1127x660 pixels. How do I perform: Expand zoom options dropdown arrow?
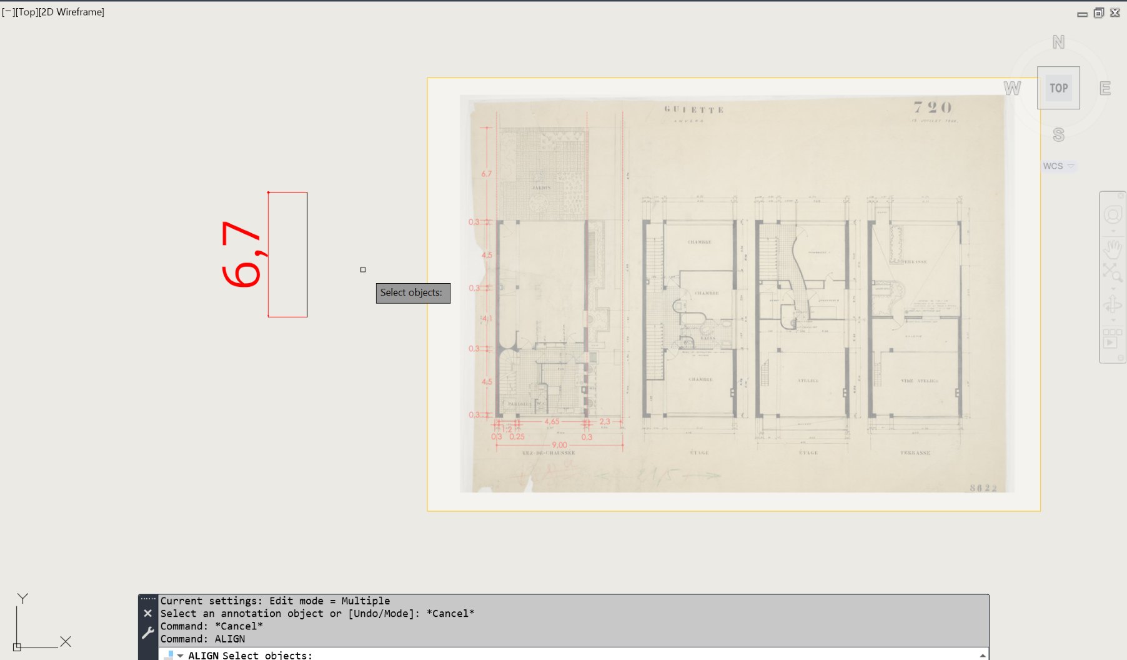pyautogui.click(x=1113, y=287)
